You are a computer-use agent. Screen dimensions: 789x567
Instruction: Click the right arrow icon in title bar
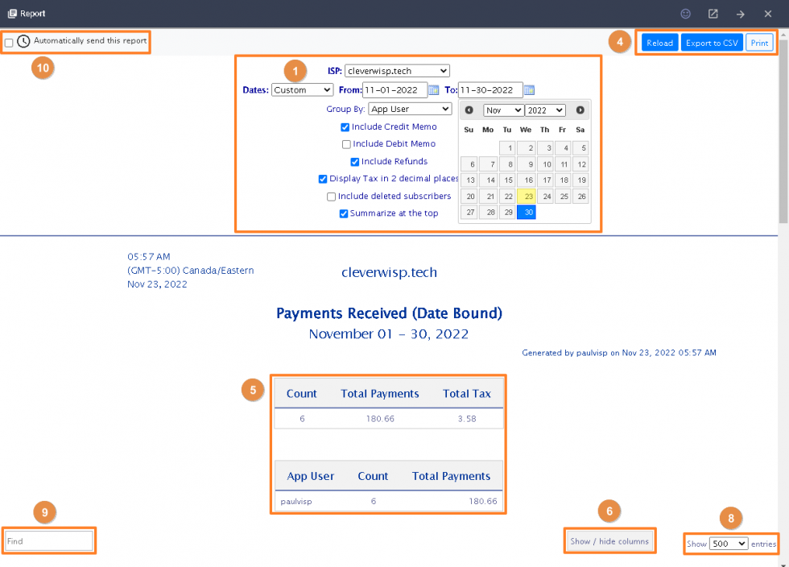click(x=740, y=14)
